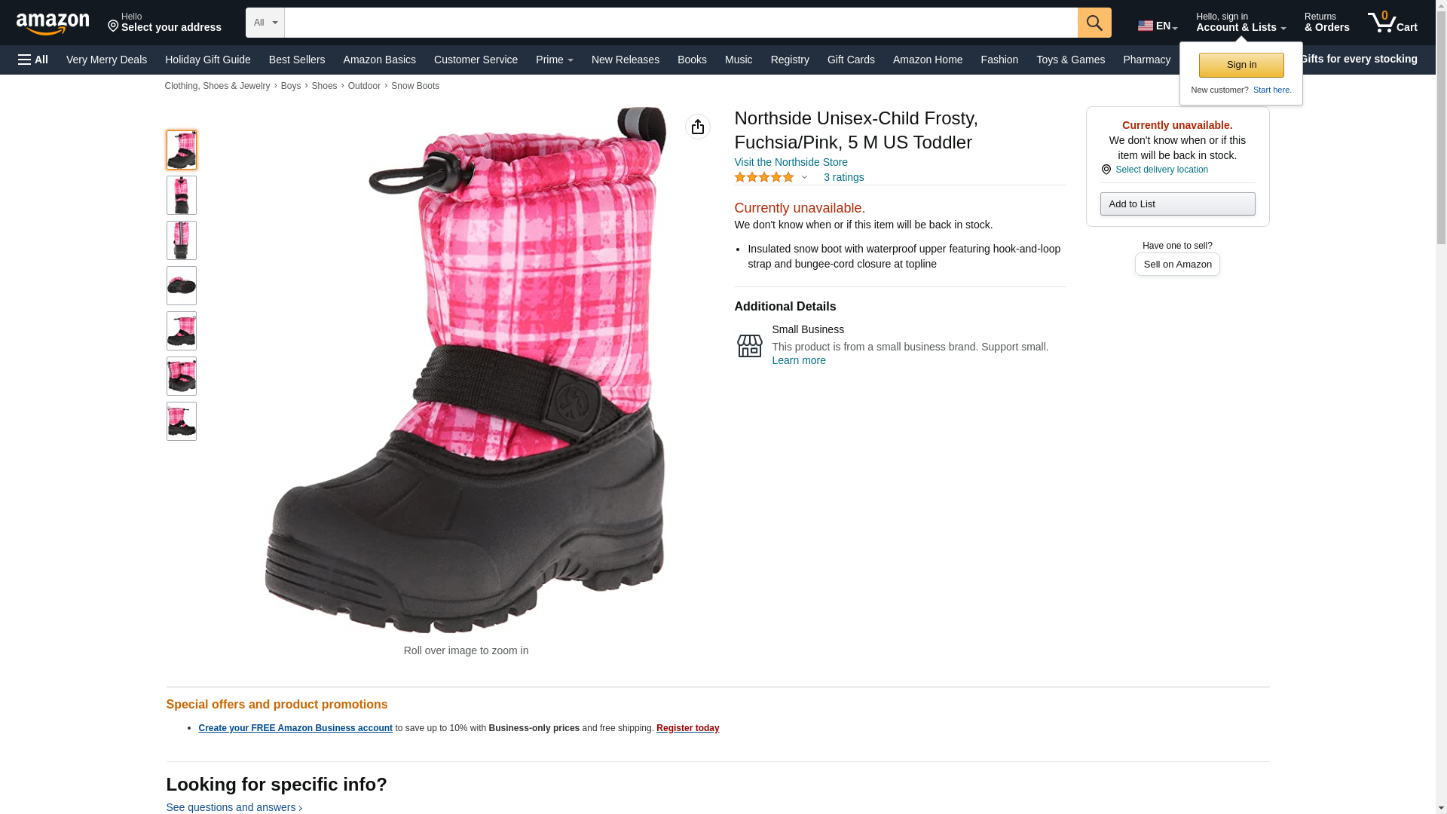This screenshot has width=1447, height=814.
Task: Click the Small Business storefront icon
Action: coord(749,346)
